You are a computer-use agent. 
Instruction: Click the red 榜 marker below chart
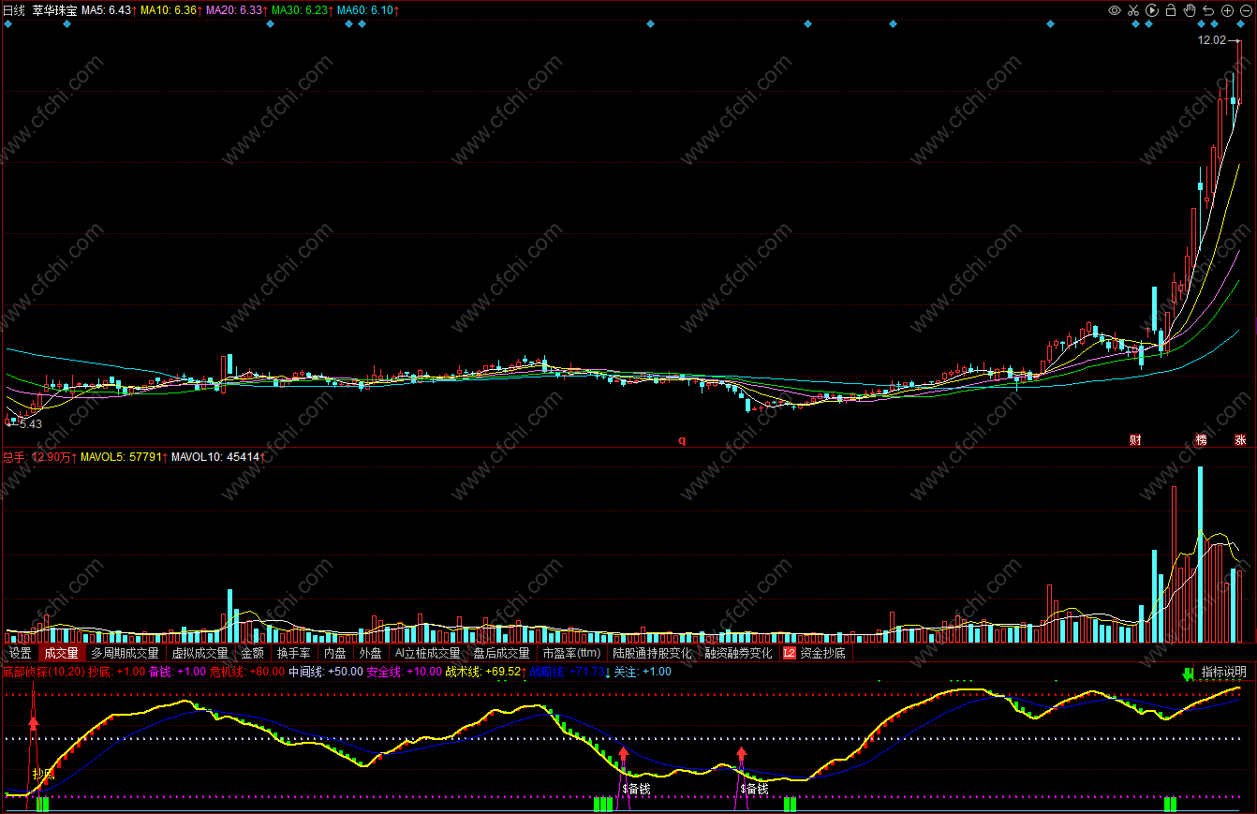(x=1201, y=439)
